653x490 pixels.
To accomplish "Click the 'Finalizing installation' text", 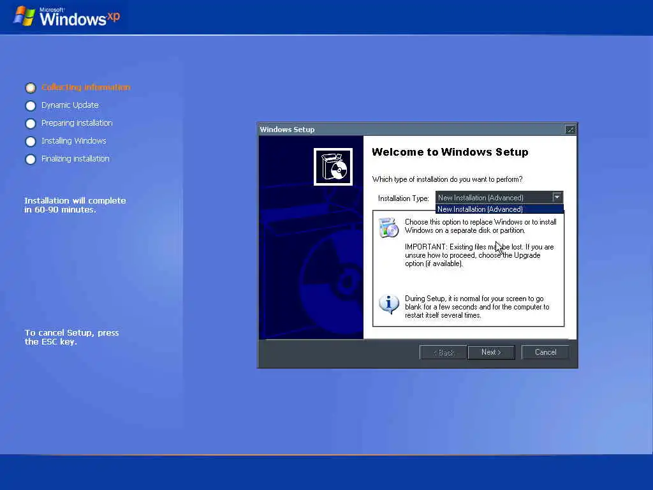I will 75,159.
